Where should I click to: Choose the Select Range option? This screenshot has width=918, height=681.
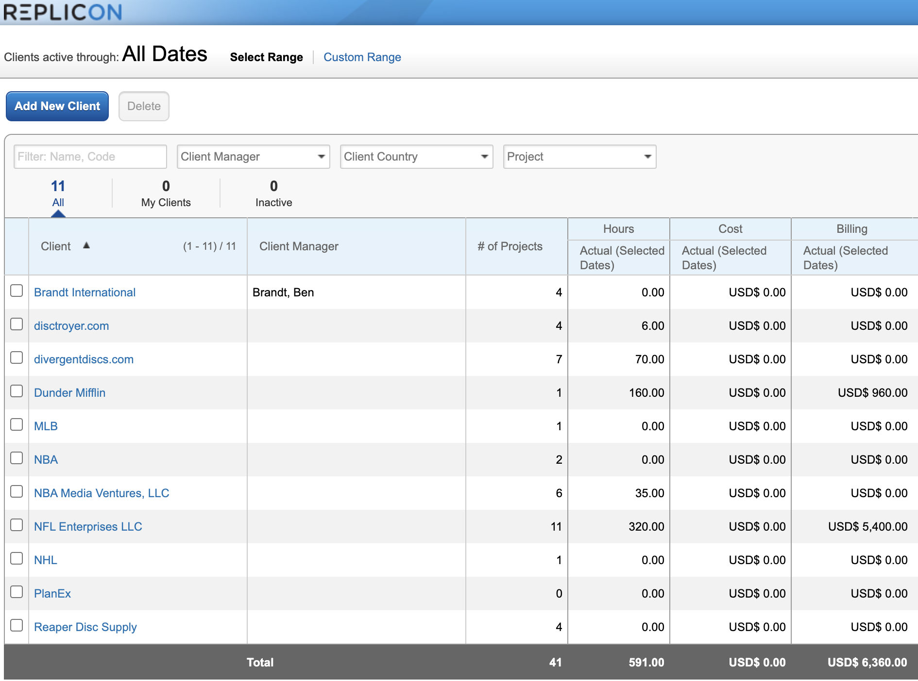(x=266, y=57)
